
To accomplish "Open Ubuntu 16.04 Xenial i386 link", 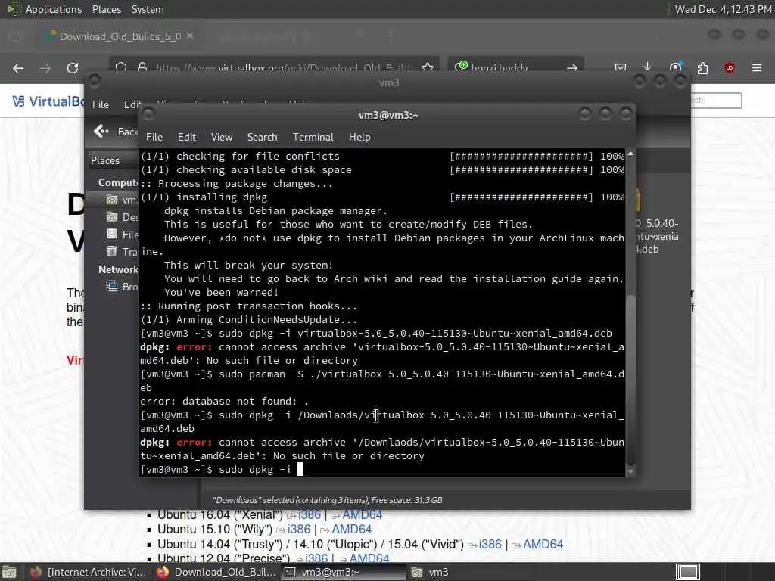I will pyautogui.click(x=309, y=514).
